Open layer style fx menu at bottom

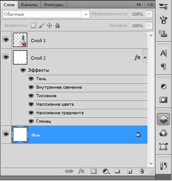tap(82, 171)
